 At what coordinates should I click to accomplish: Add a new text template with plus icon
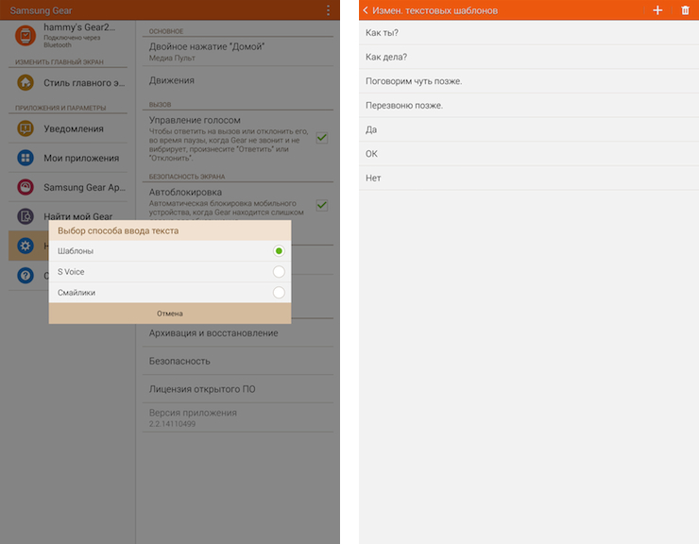[x=657, y=10]
